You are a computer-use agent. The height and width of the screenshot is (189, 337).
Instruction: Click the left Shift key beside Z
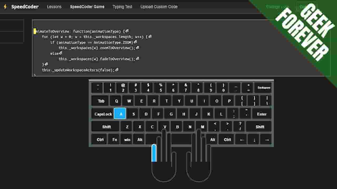pos(106,127)
